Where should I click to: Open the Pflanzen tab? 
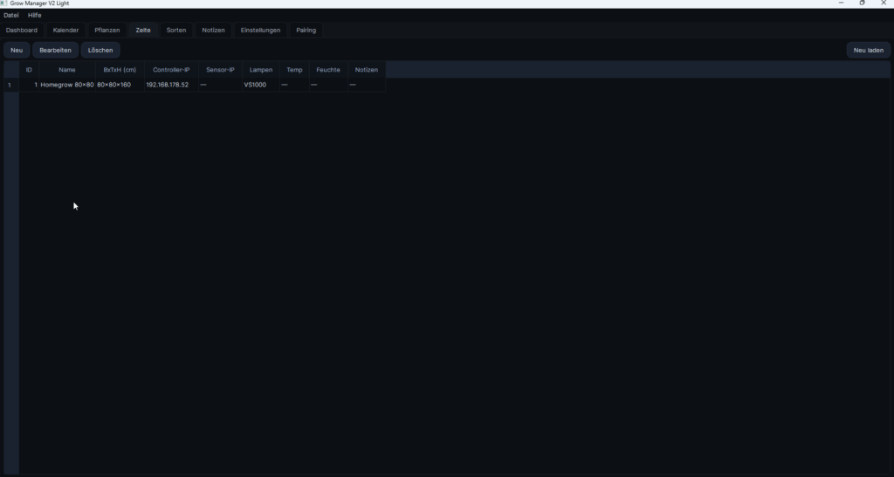tap(107, 31)
